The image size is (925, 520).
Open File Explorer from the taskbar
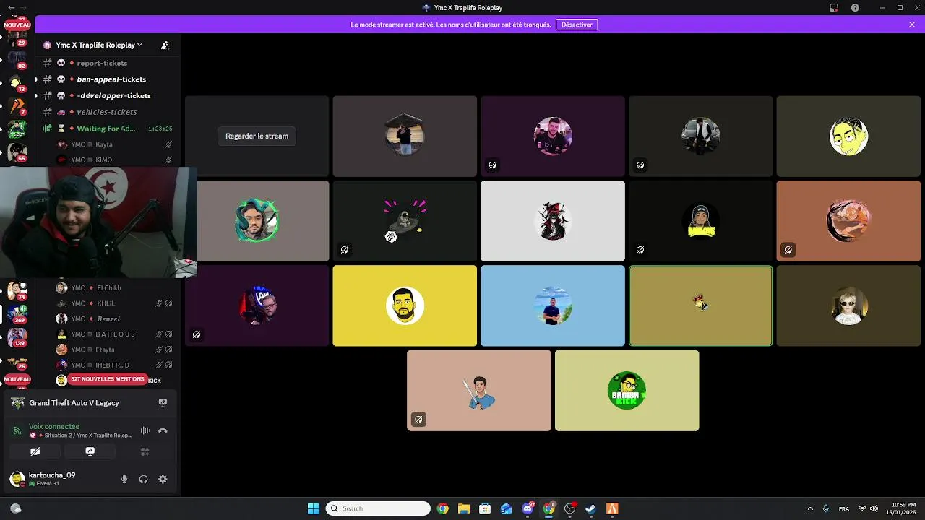click(x=464, y=508)
